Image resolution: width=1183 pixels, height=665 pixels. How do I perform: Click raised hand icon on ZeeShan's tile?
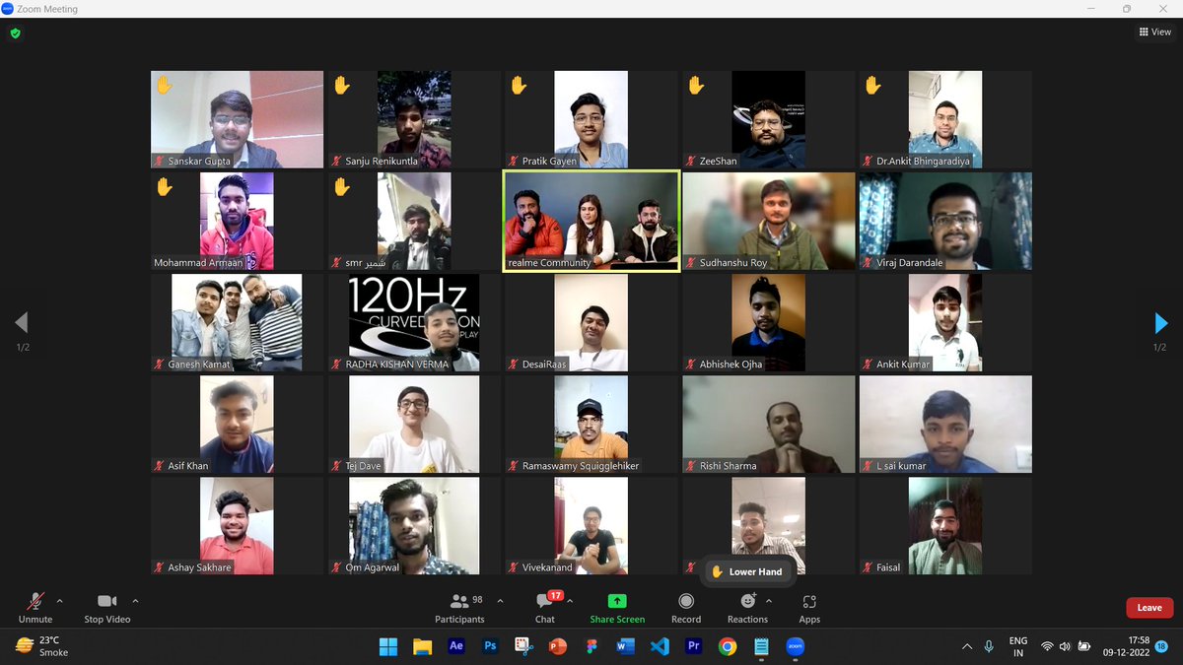pos(696,86)
